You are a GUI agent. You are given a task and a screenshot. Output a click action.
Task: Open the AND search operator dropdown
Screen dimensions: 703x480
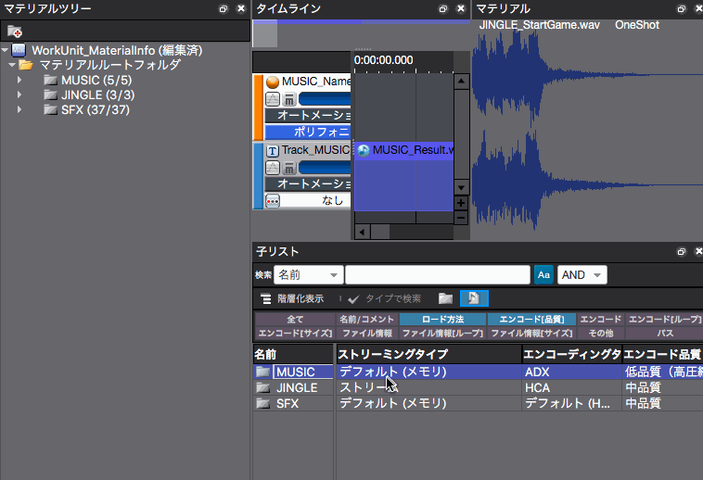click(x=582, y=275)
